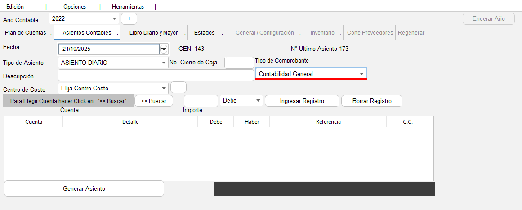Open the Tipo de Asiento dropdown
Image resolution: width=522 pixels, height=210 pixels.
pyautogui.click(x=164, y=63)
